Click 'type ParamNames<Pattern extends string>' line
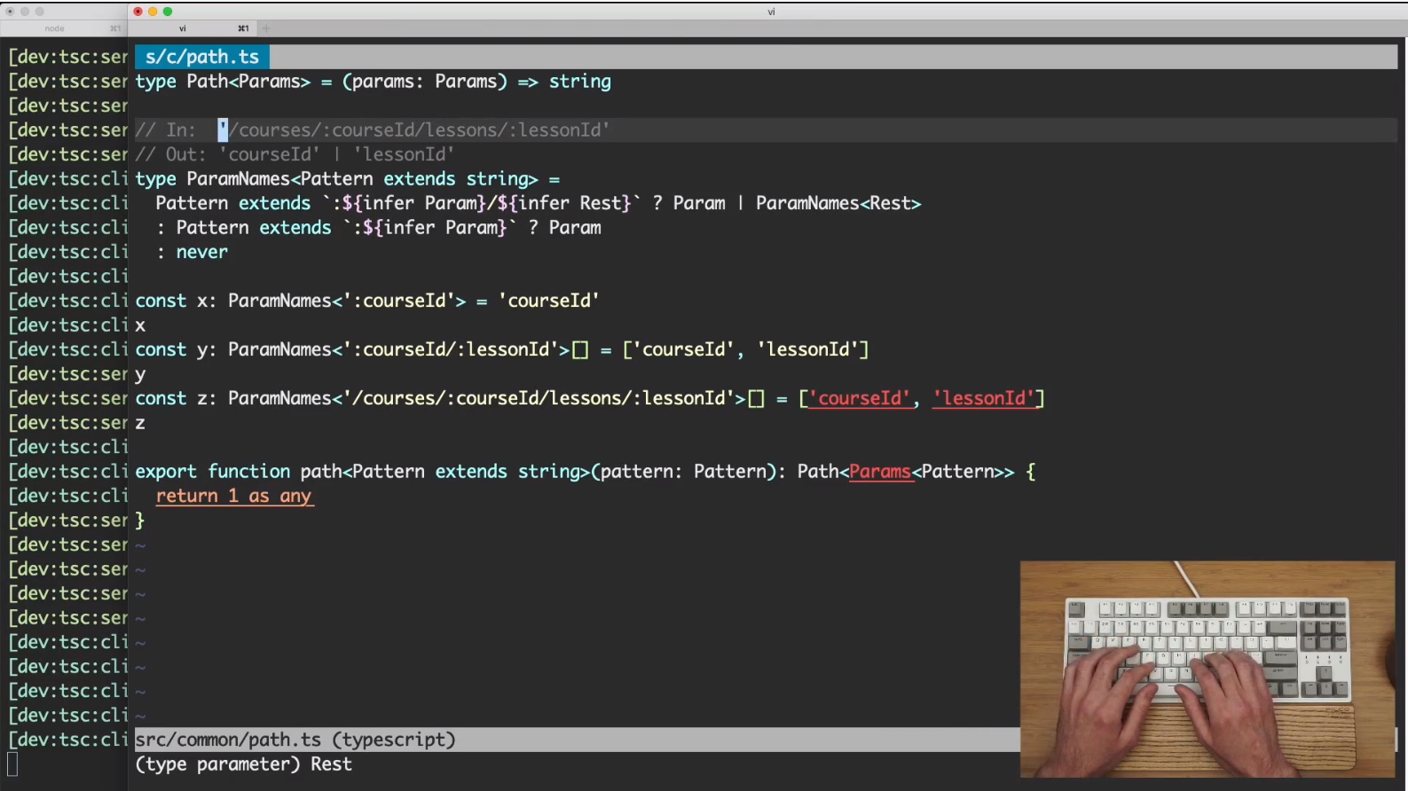This screenshot has height=791, width=1408. [x=348, y=179]
